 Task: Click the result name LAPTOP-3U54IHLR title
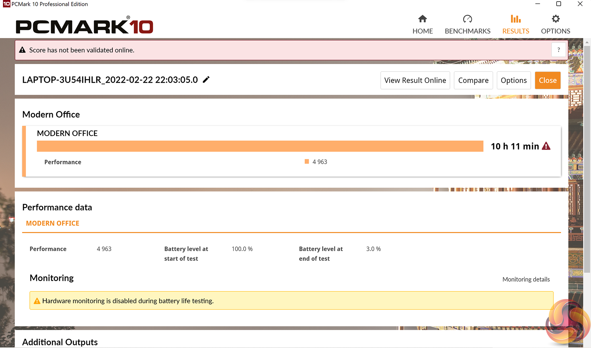(x=110, y=80)
